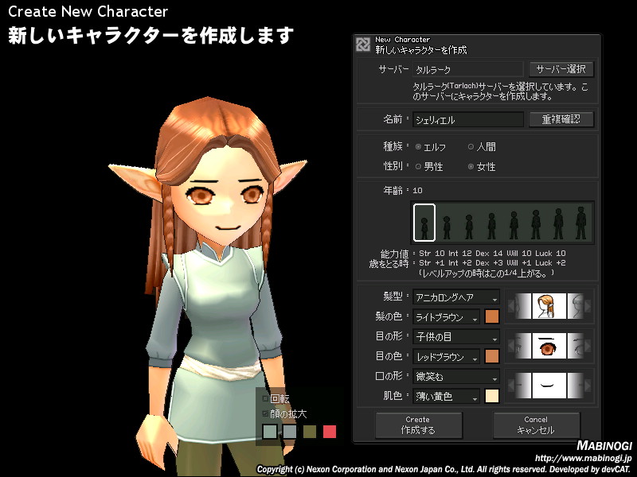Image resolution: width=637 pixels, height=477 pixels.
Task: Open the 髪型 hairstyle dropdown
Action: coord(455,297)
